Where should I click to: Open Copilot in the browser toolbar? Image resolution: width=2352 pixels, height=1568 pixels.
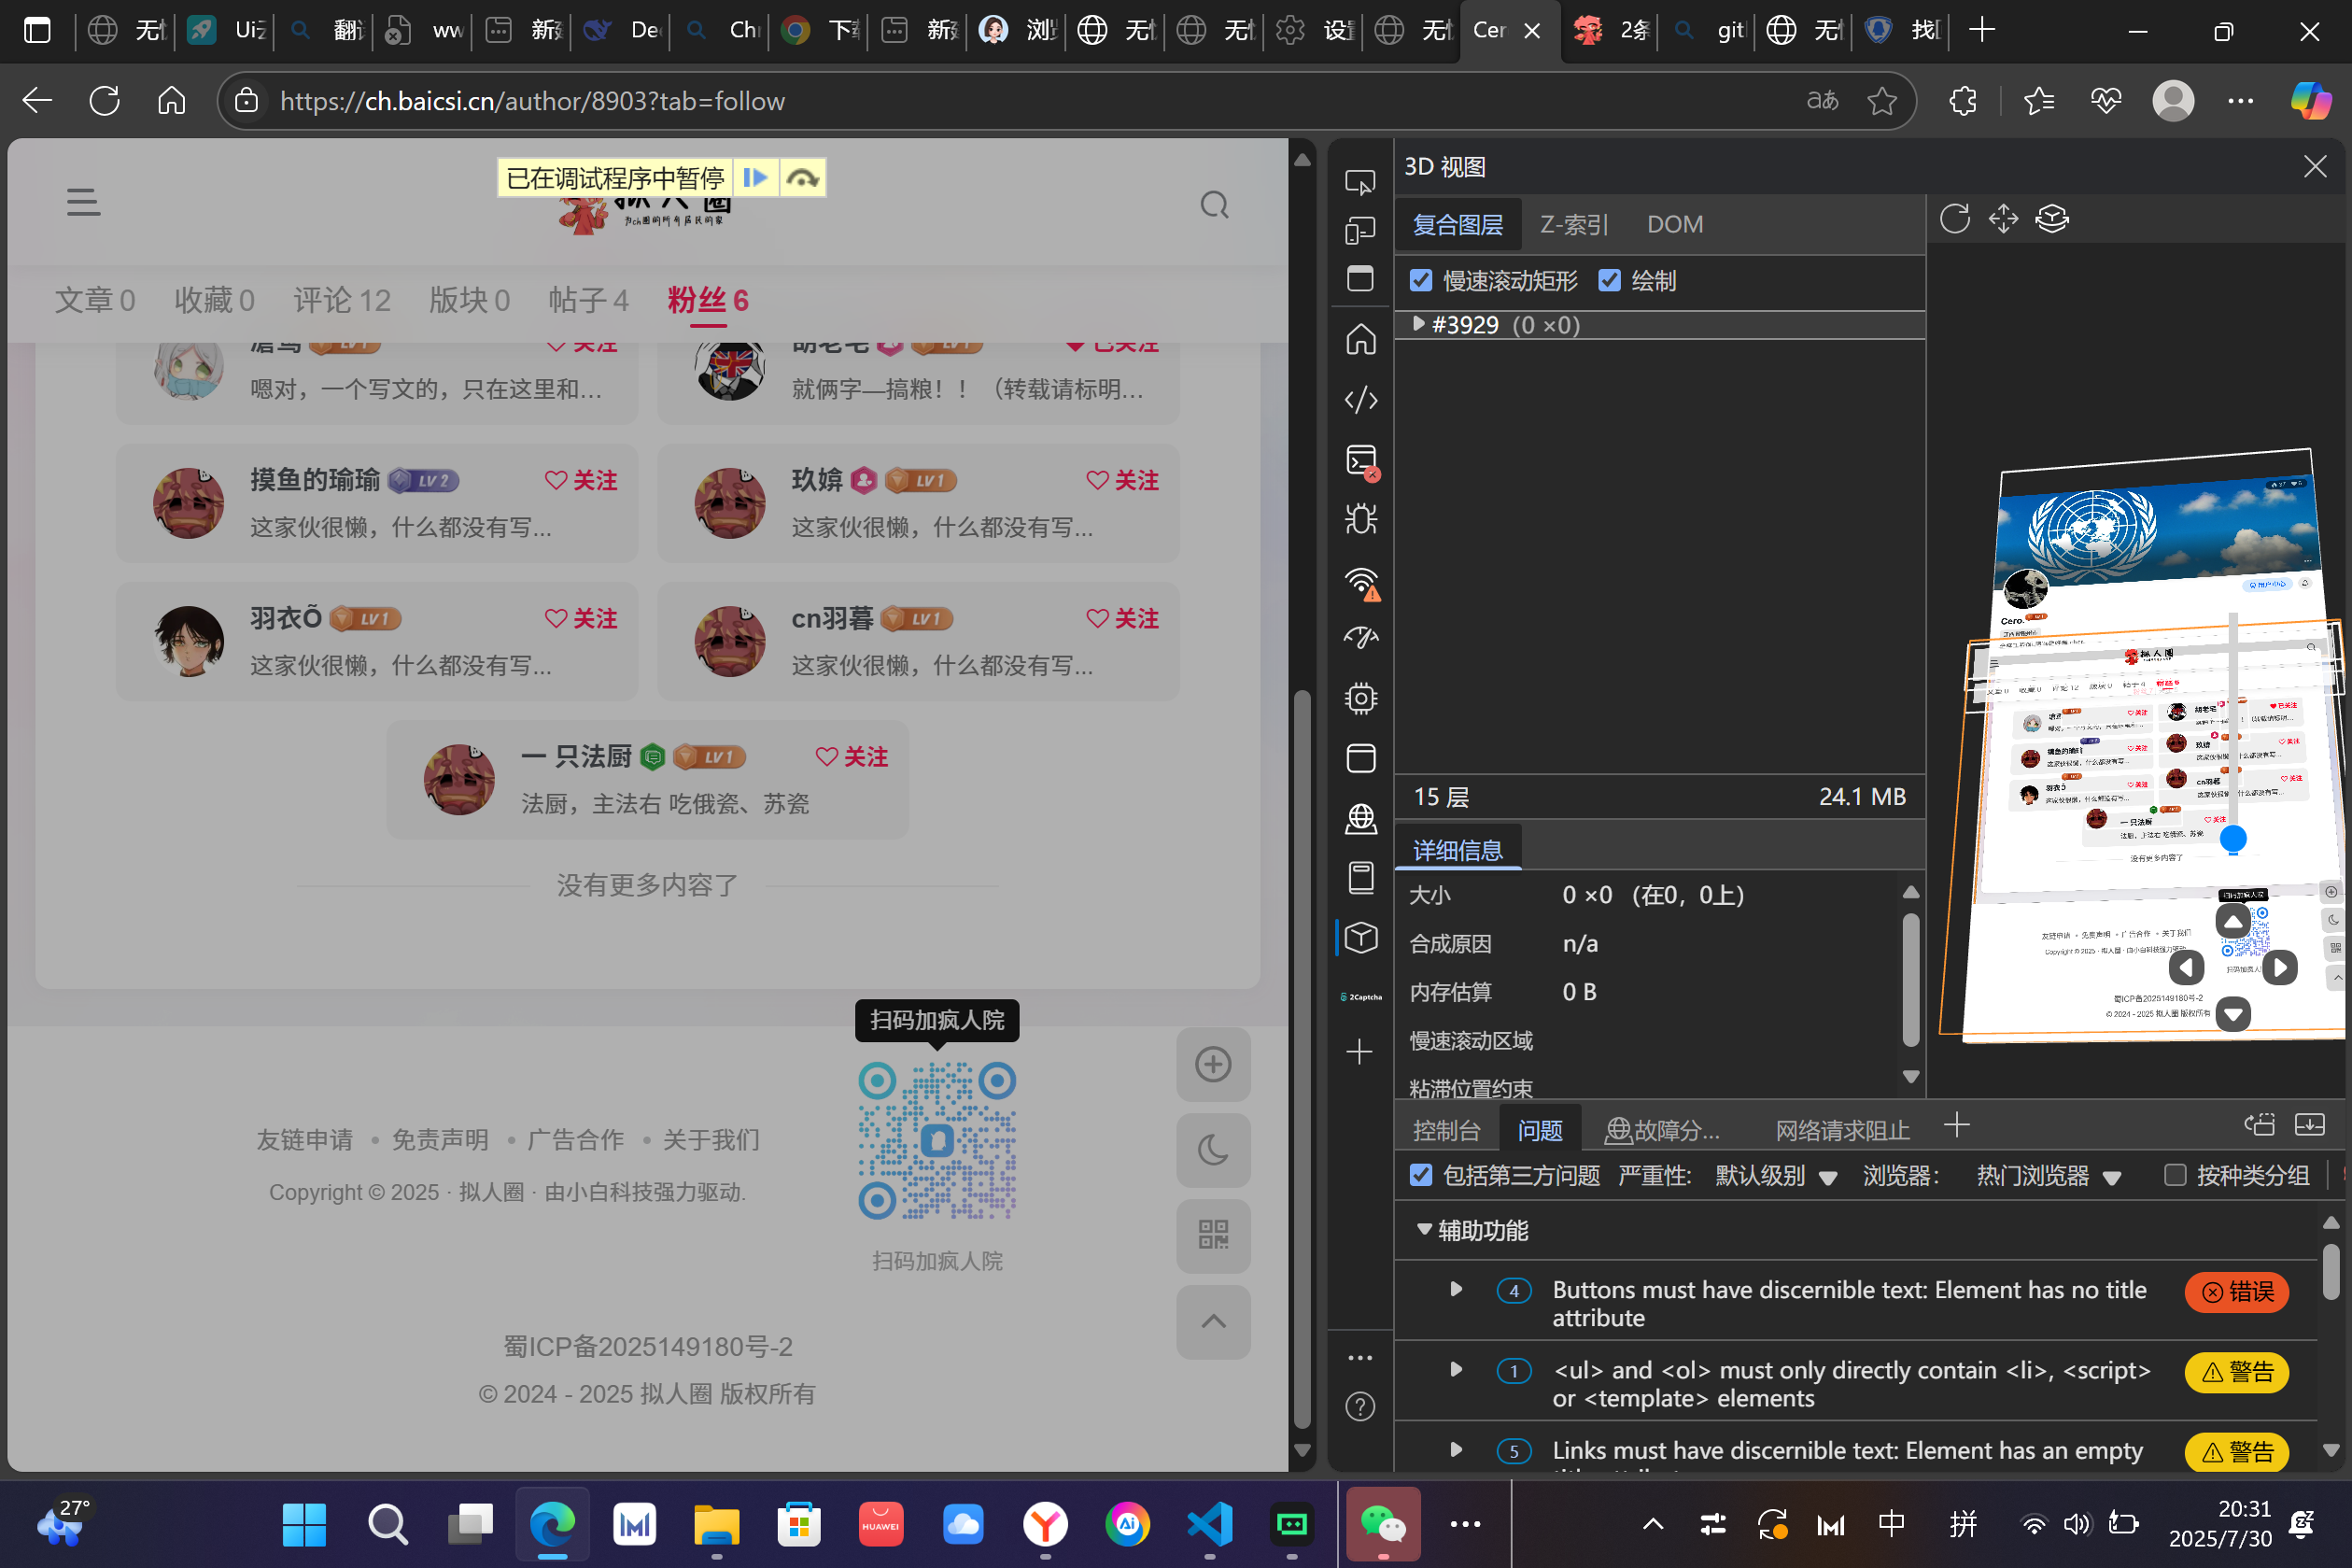[x=2310, y=101]
